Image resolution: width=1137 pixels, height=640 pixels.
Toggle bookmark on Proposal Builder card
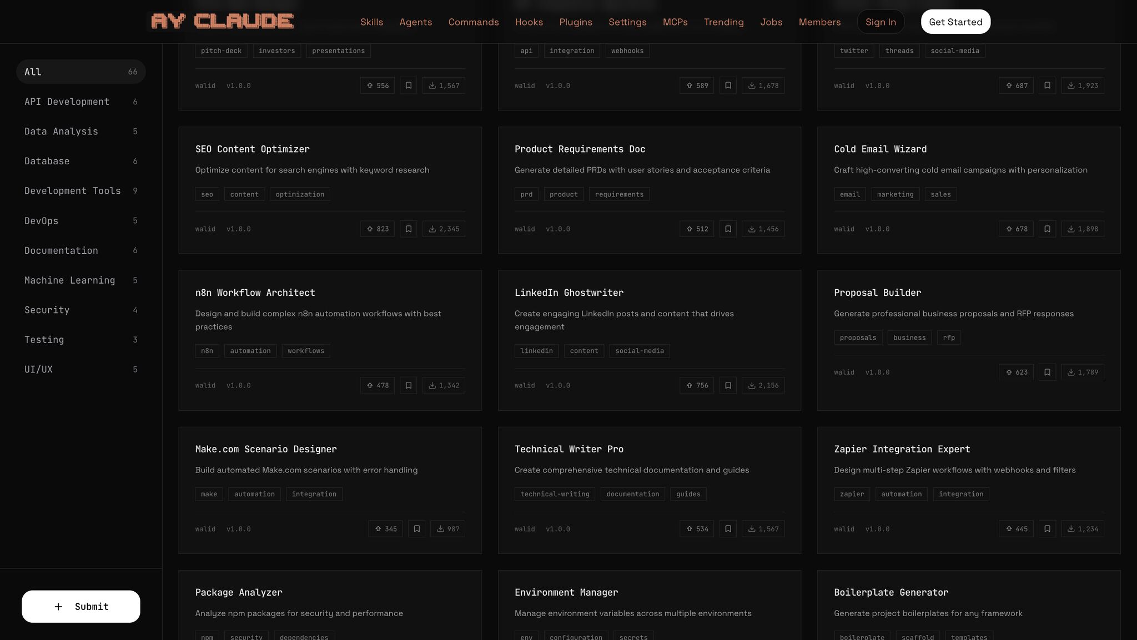1047,372
